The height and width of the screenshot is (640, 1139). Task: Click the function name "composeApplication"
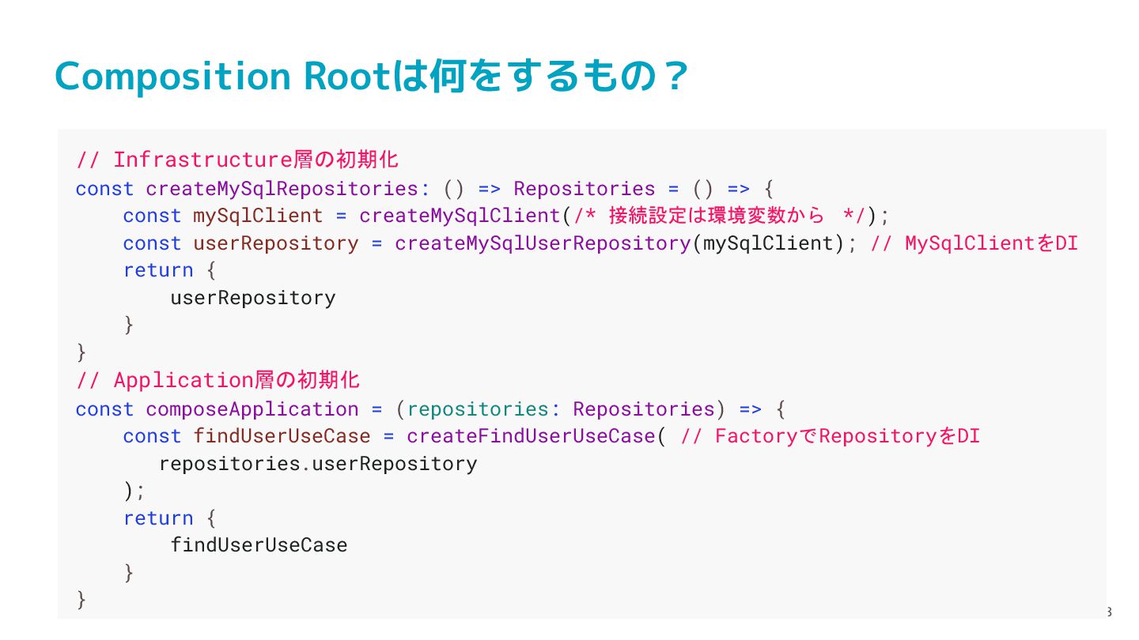coord(252,409)
